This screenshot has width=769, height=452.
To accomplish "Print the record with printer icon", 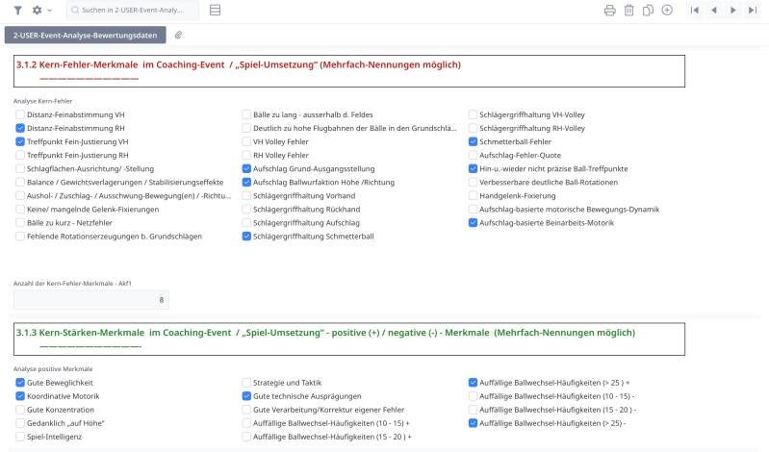I will (609, 10).
